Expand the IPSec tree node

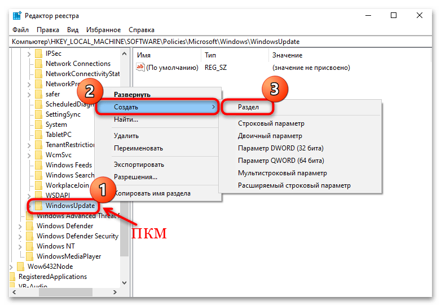pos(29,54)
